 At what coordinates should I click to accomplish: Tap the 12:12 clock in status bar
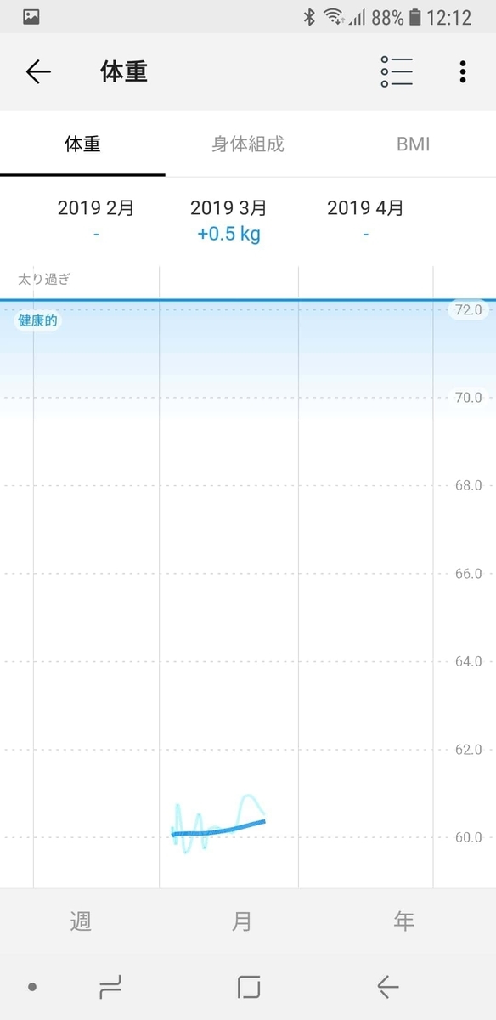(450, 16)
